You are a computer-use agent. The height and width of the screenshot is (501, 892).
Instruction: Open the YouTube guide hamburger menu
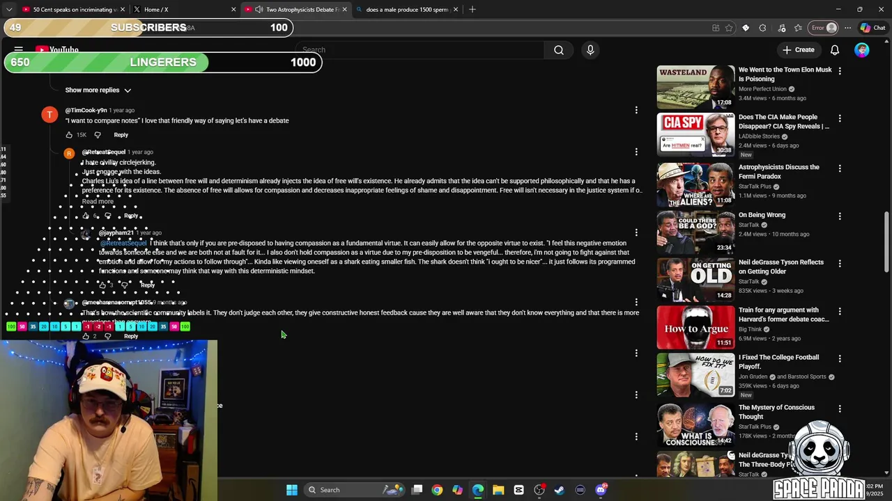tap(19, 50)
